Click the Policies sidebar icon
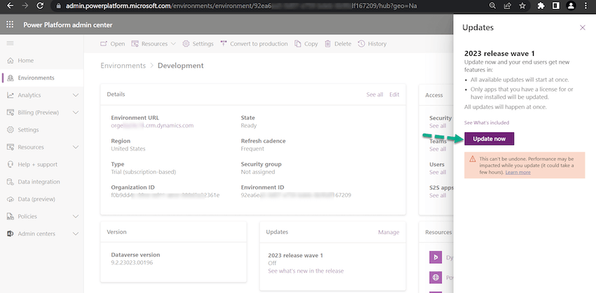Image resolution: width=596 pixels, height=293 pixels. coord(11,217)
